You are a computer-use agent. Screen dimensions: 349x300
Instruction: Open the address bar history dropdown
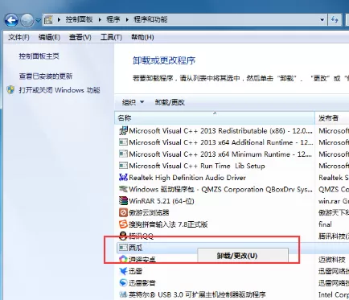coord(322,19)
